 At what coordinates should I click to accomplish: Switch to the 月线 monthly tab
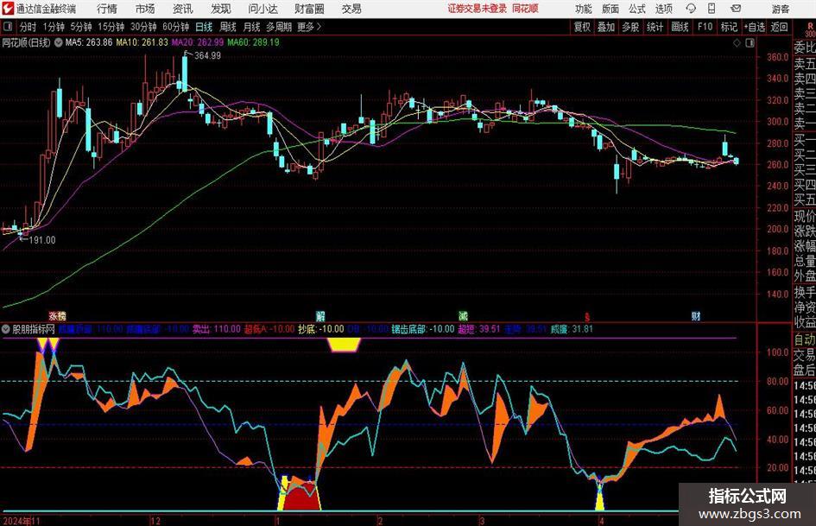(x=251, y=27)
